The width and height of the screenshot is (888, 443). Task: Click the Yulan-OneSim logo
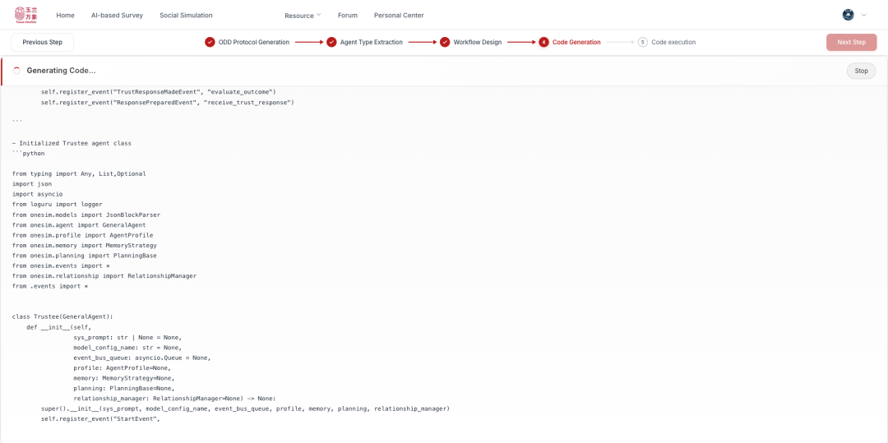[25, 15]
